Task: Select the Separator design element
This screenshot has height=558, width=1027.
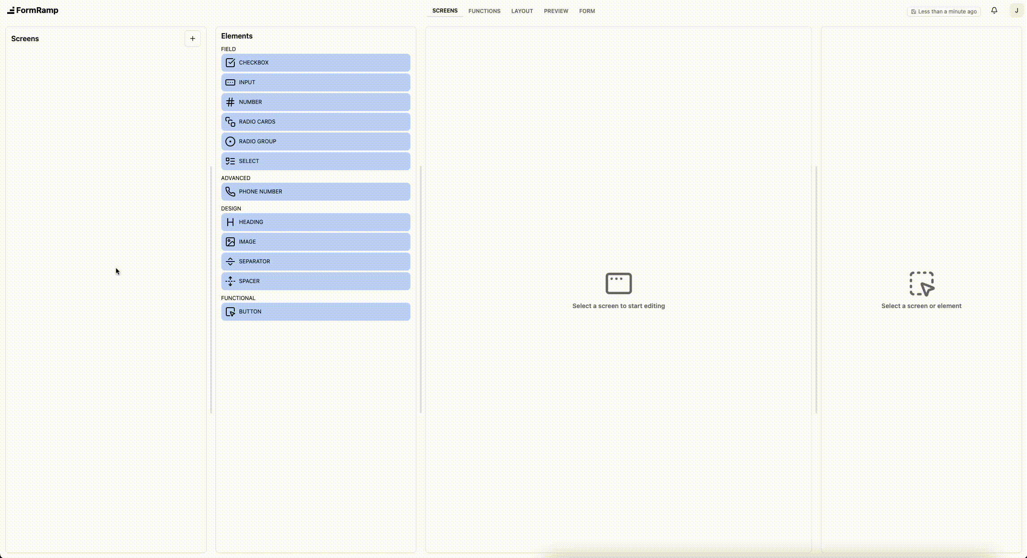Action: (x=315, y=261)
